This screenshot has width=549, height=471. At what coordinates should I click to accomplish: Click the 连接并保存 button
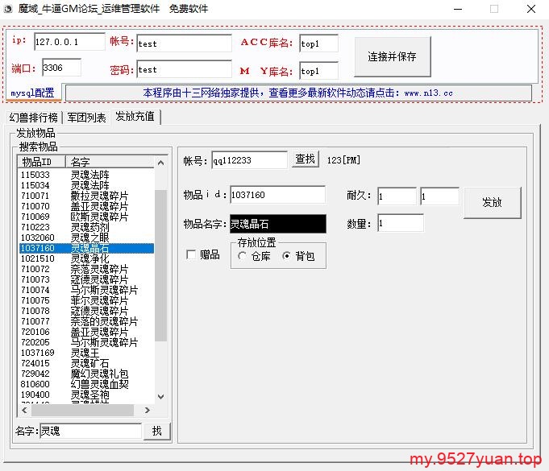392,56
